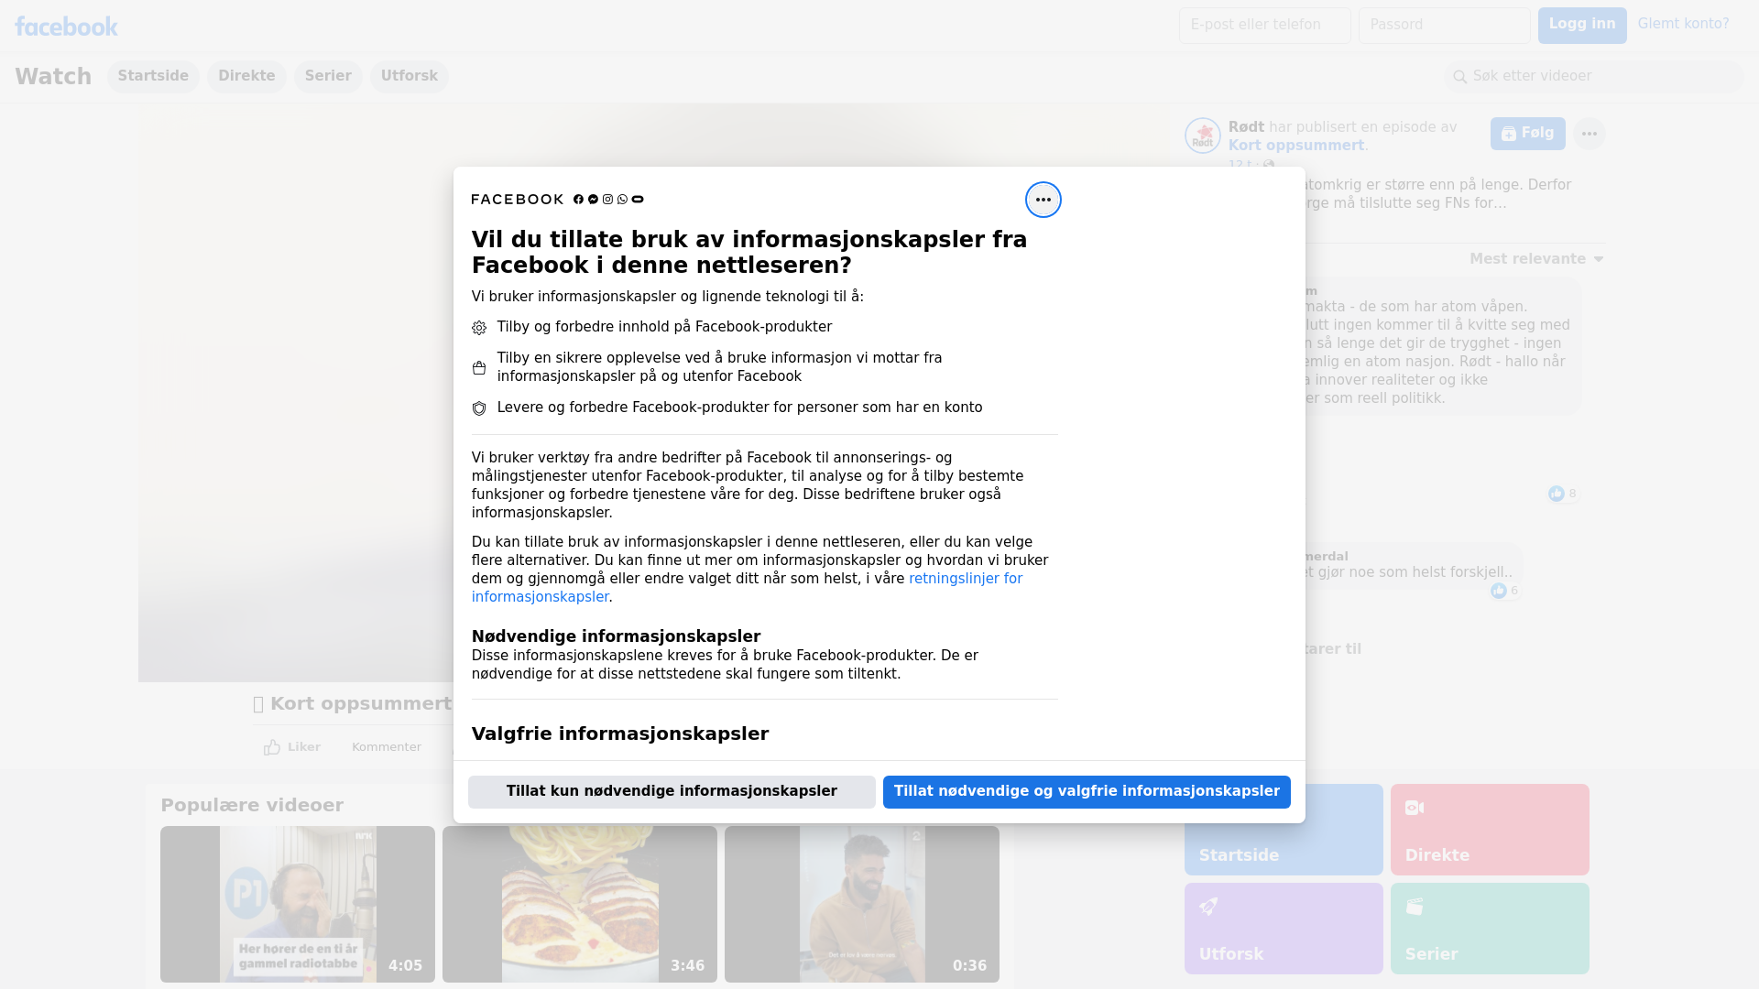Open the three-dot options in cookie dialog
Viewport: 1759px width, 989px height.
(1043, 200)
